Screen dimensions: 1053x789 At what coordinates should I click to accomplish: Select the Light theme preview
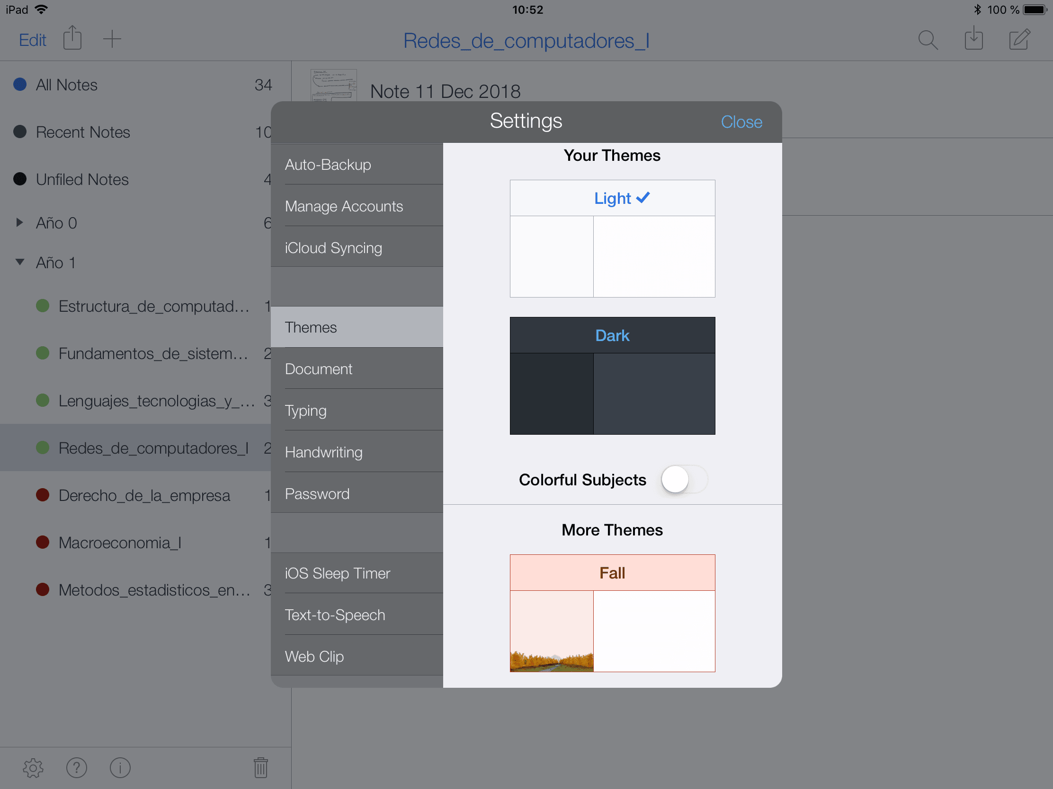[612, 239]
